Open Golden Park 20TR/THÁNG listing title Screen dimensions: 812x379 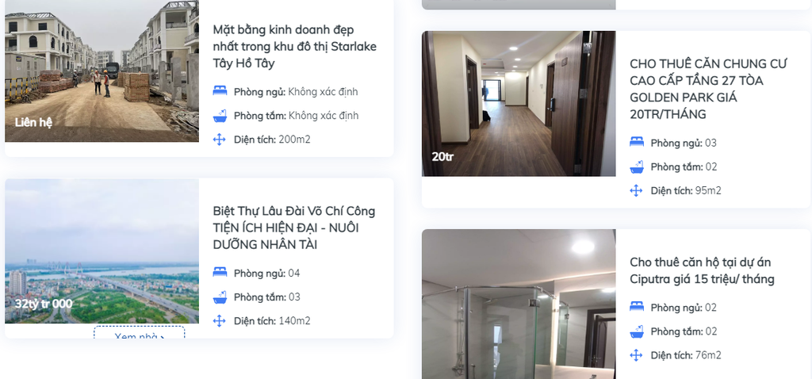[x=708, y=89]
